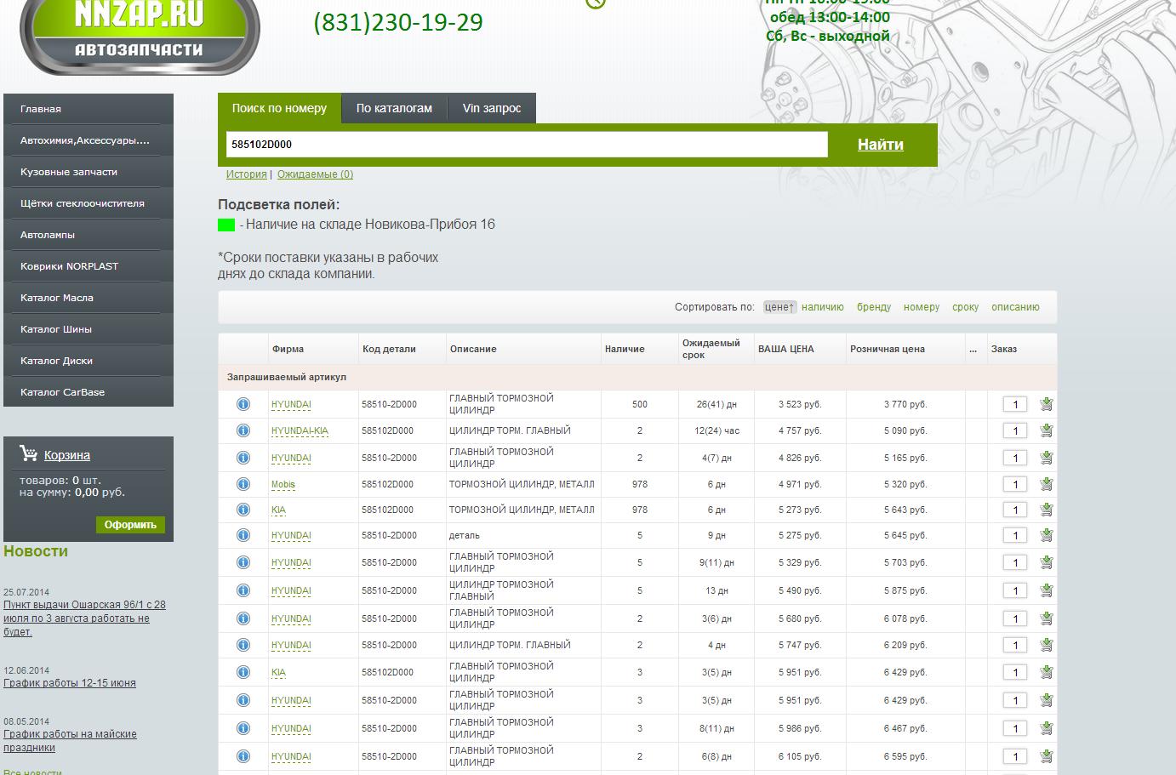The width and height of the screenshot is (1176, 775).
Task: Add Mobis 4 971 руб. part to cart
Action: [1047, 484]
